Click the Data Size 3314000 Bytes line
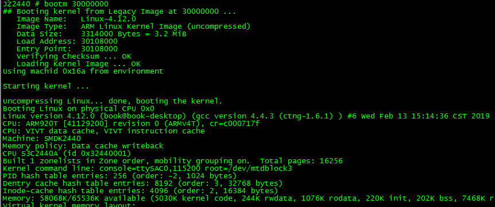The image size is (495, 207). click(x=101, y=34)
